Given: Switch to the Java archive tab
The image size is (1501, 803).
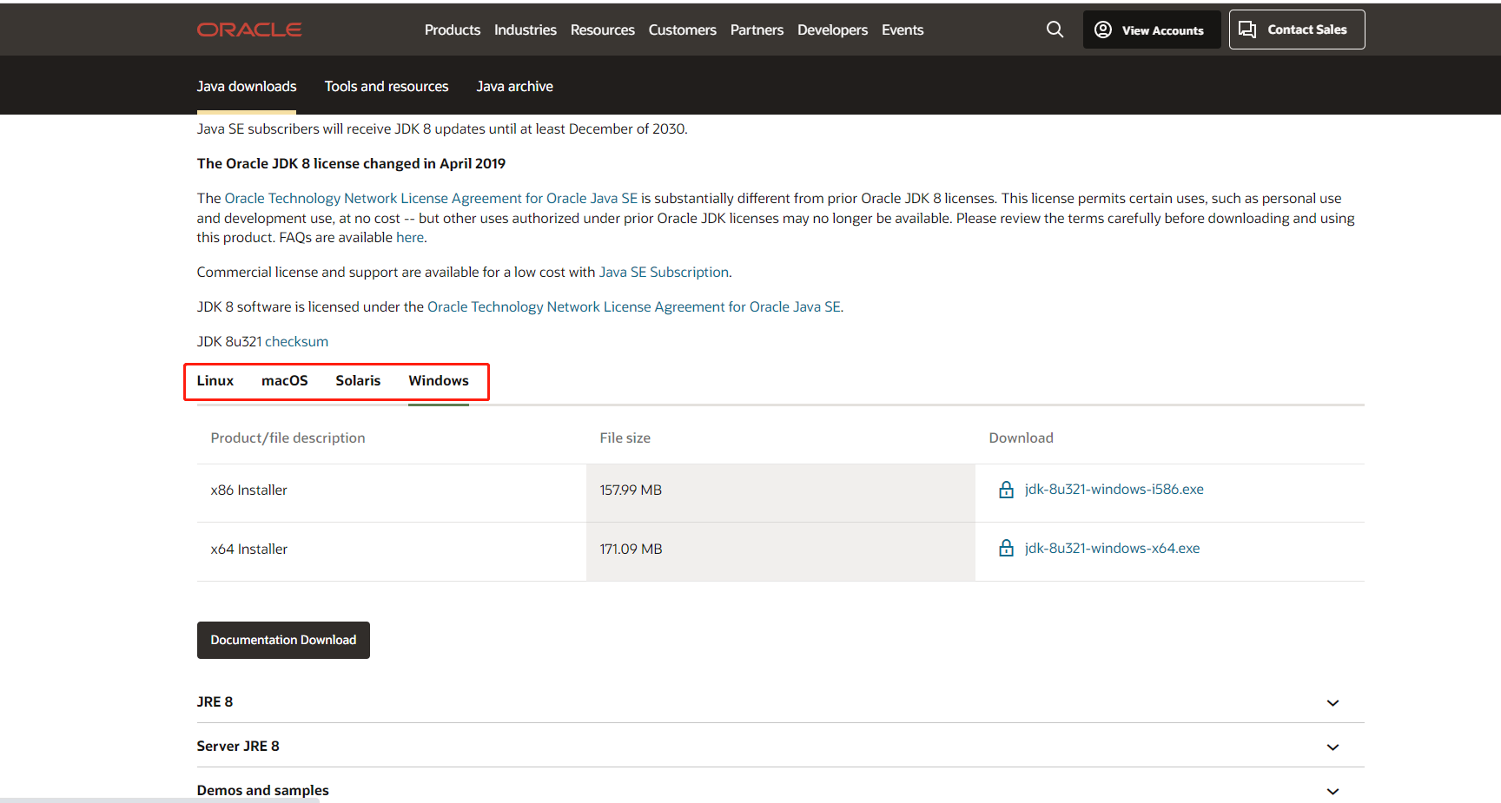Looking at the screenshot, I should pos(514,85).
